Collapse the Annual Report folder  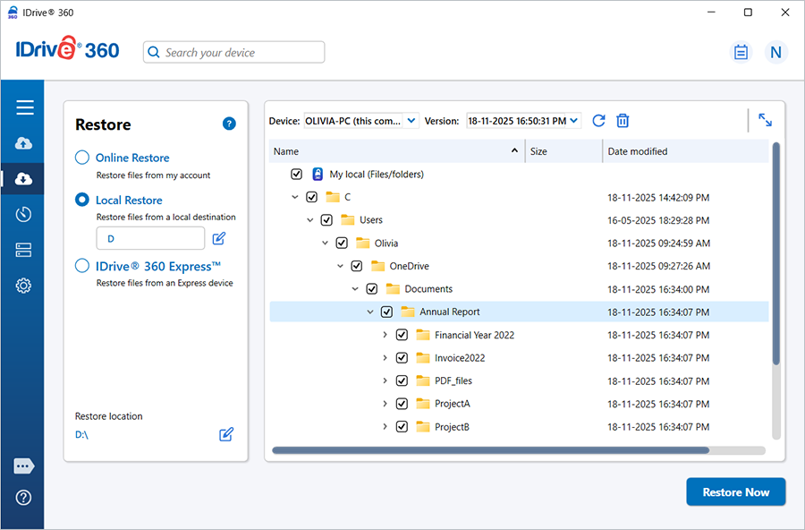[x=370, y=312]
